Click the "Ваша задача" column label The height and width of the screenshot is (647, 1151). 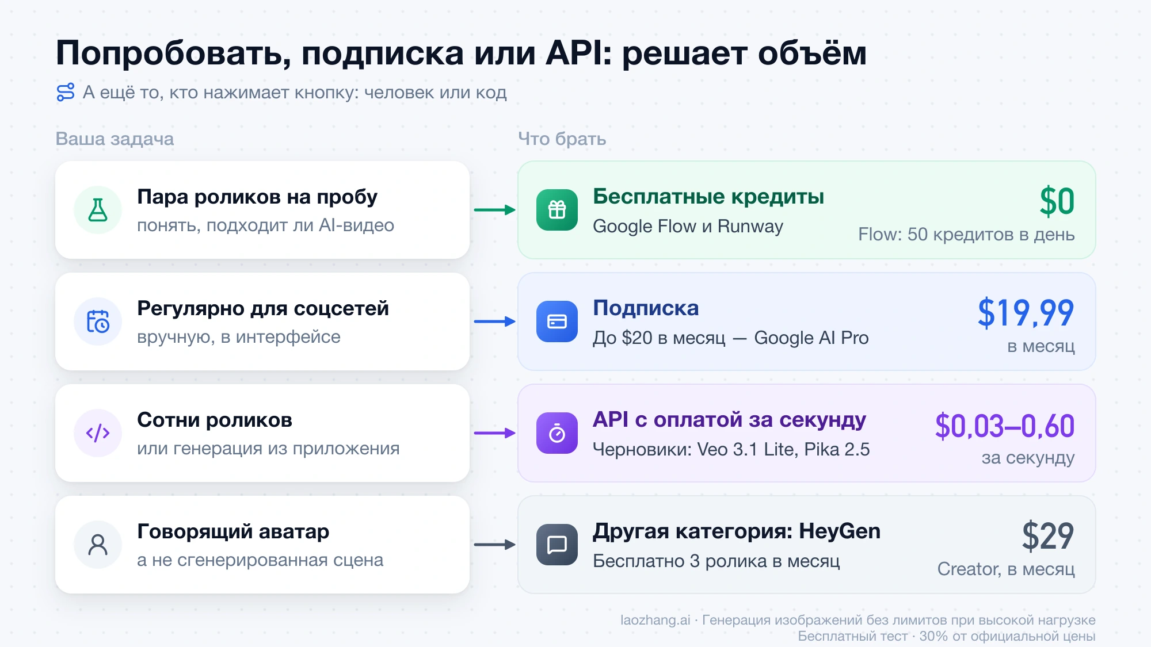[x=115, y=139]
